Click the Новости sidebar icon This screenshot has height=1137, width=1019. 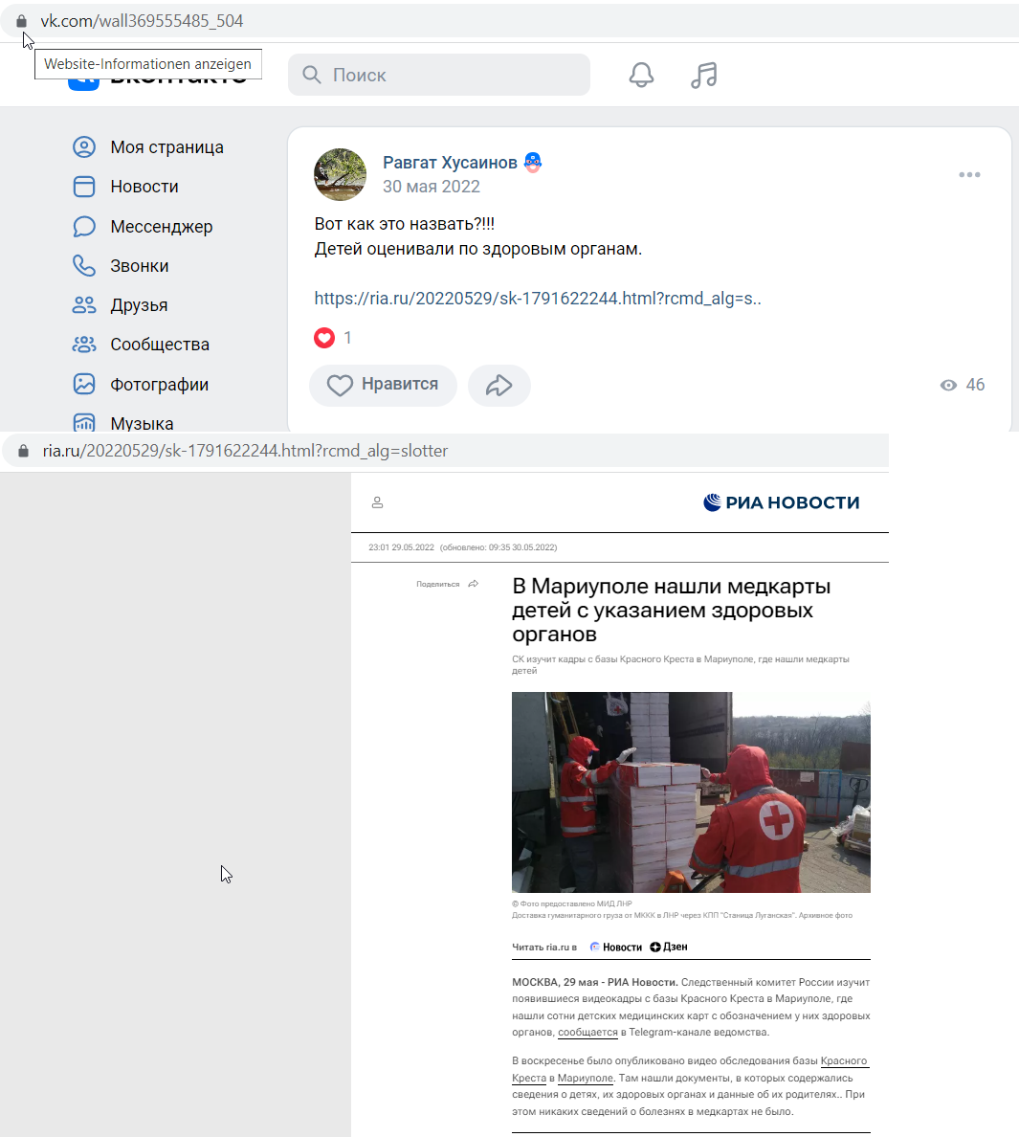point(84,187)
